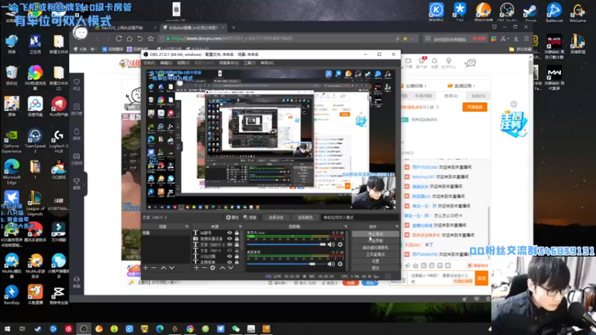Open 设置 from OBS controls panel

pyautogui.click(x=375, y=261)
